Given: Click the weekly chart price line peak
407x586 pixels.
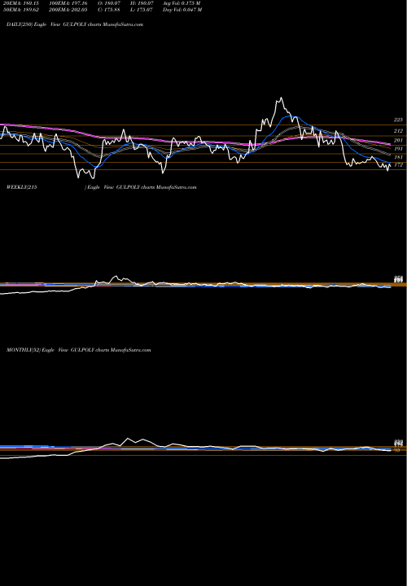Looking at the screenshot, I should tap(116, 277).
